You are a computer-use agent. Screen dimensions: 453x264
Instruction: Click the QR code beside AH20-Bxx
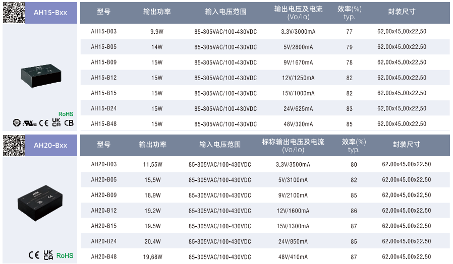tap(14, 146)
